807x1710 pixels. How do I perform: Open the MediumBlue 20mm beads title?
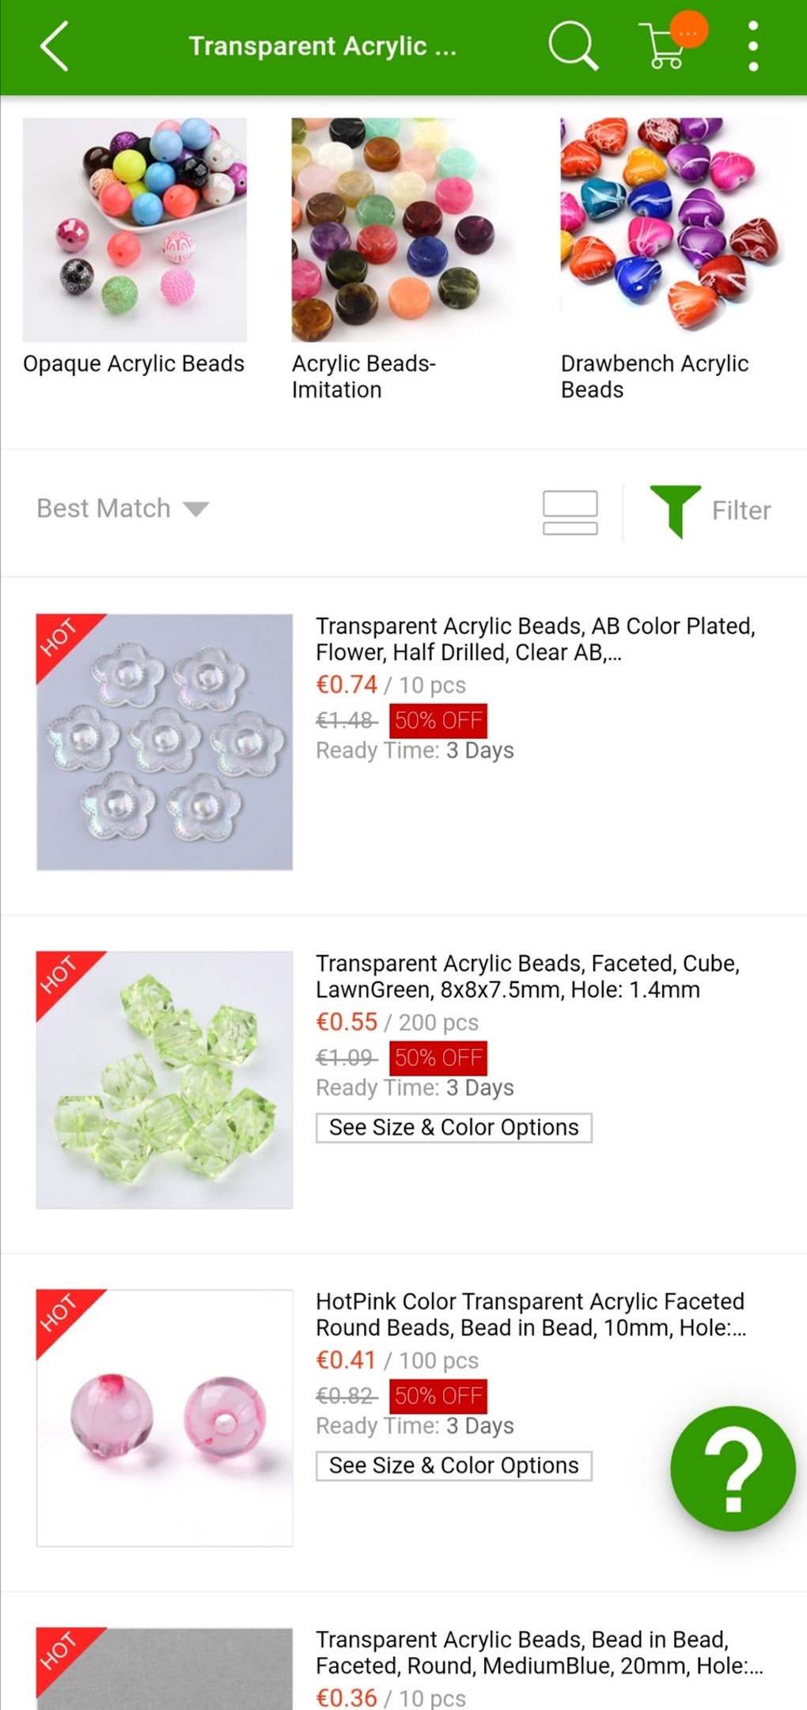(538, 1651)
